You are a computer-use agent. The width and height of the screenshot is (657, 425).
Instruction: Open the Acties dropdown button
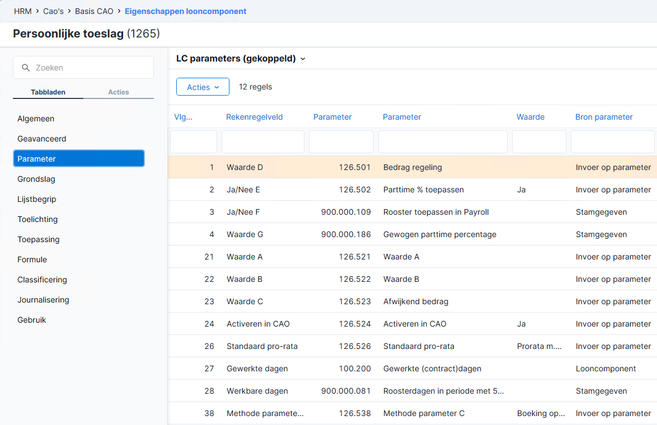[x=203, y=87]
